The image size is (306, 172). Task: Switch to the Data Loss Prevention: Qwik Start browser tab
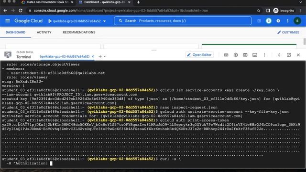(x=47, y=2)
